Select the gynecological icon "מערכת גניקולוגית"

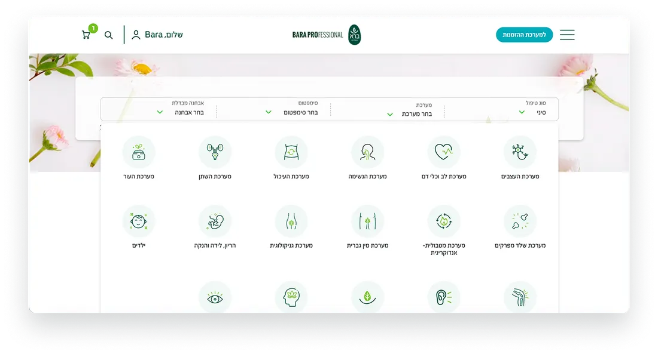click(291, 221)
